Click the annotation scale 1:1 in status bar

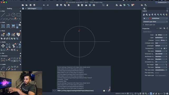tap(161, 93)
